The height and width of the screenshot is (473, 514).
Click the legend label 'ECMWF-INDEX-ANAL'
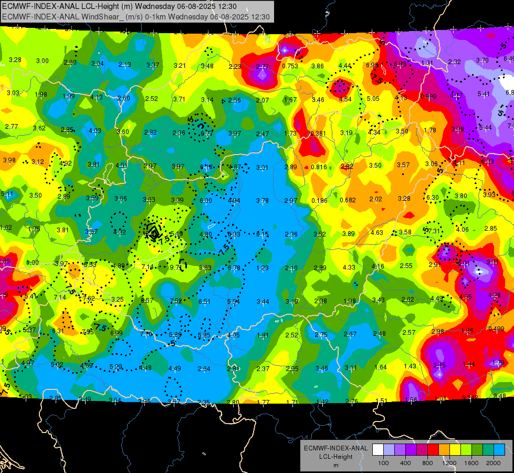pos(335,448)
